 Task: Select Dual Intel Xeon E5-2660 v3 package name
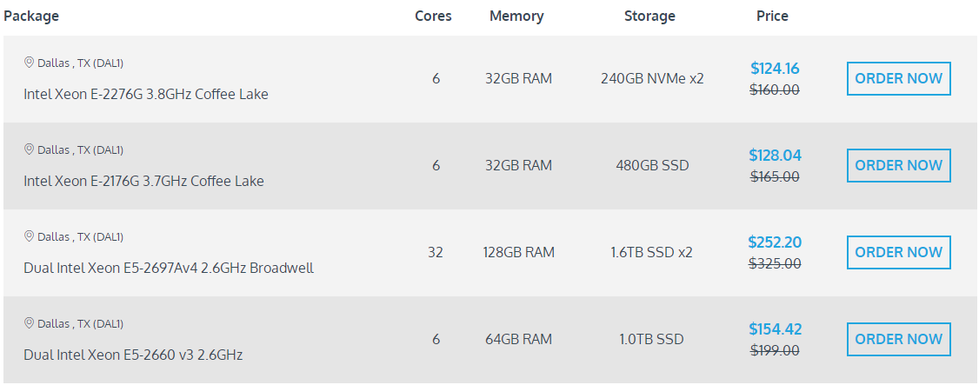click(x=133, y=355)
